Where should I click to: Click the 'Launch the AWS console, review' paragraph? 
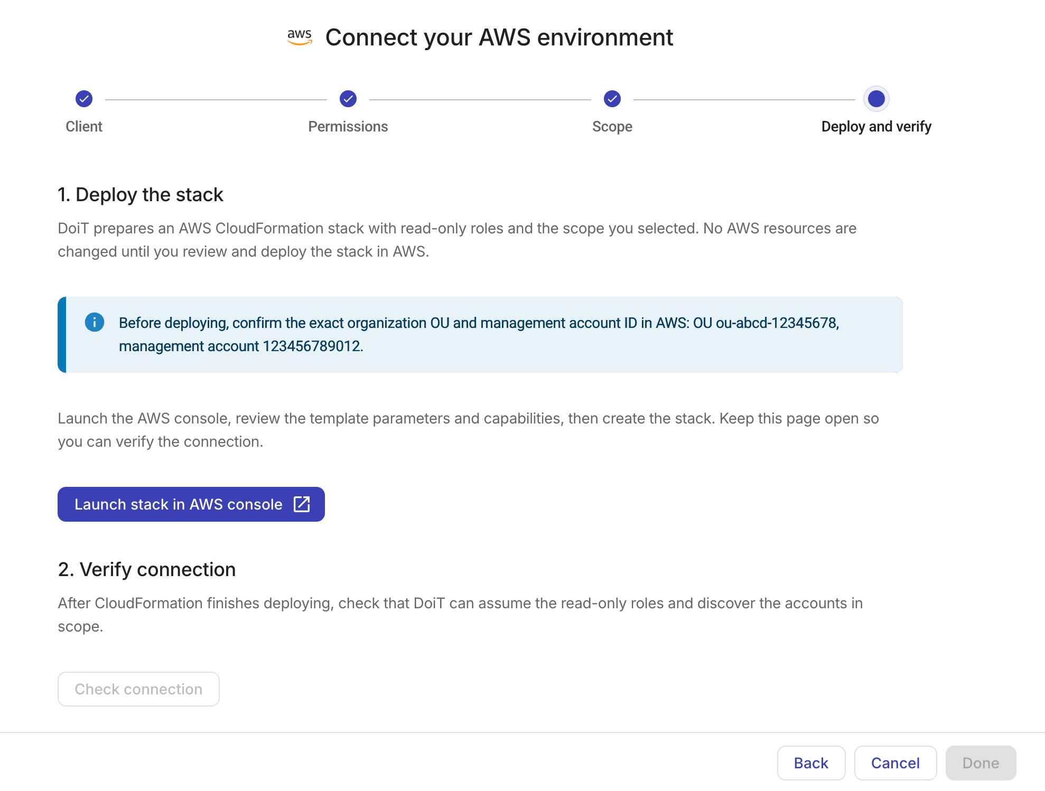click(468, 430)
